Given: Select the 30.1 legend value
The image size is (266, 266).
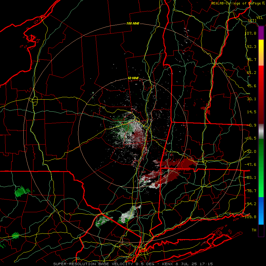Looking at the screenshot, I should click(252, 99).
